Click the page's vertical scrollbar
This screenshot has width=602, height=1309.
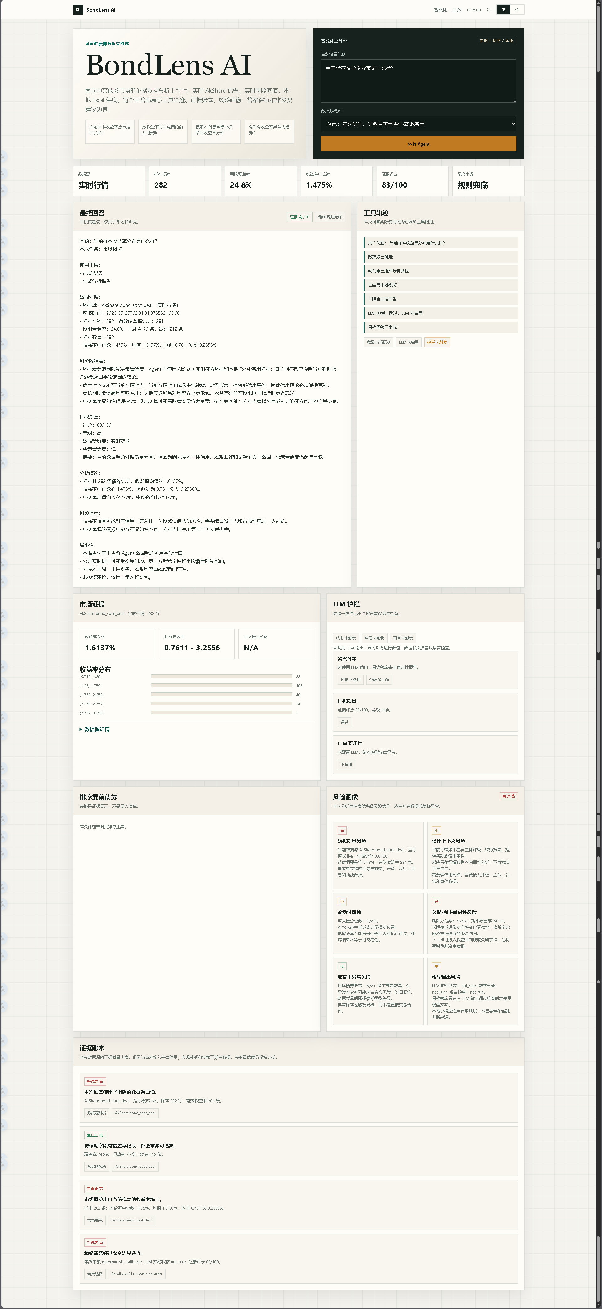click(599, 654)
